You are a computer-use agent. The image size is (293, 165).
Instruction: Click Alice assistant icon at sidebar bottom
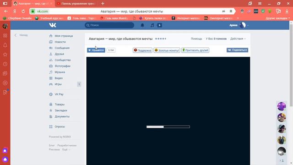[x=5, y=159]
